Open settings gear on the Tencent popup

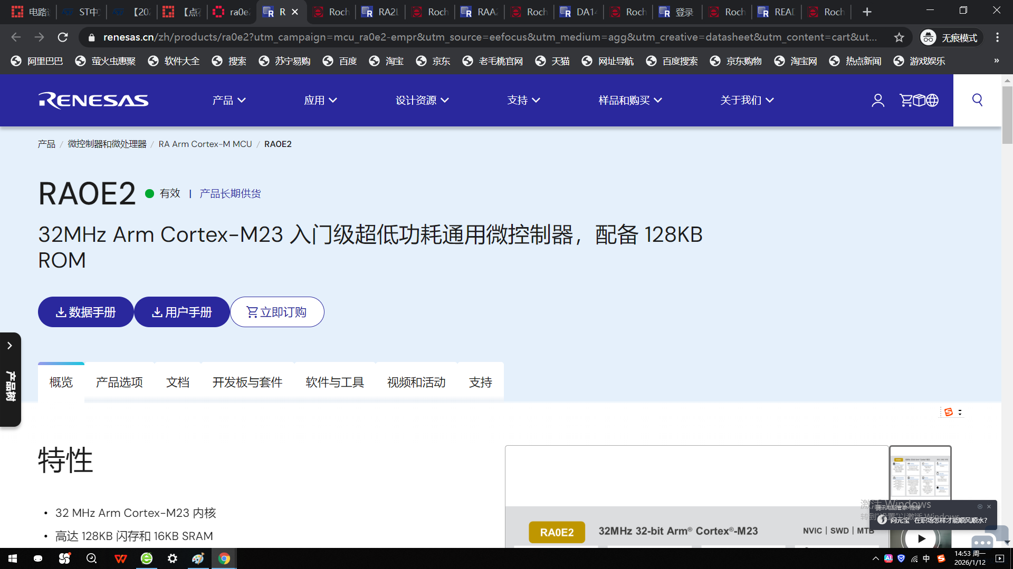pyautogui.click(x=980, y=506)
